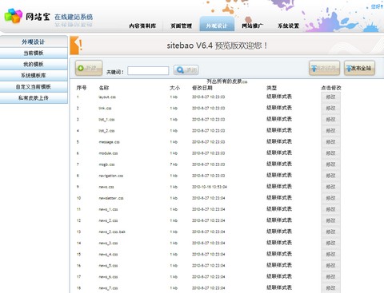The width and height of the screenshot is (384, 293).
Task: Click the orange exclamation mark banner icon
Action: 77,46
